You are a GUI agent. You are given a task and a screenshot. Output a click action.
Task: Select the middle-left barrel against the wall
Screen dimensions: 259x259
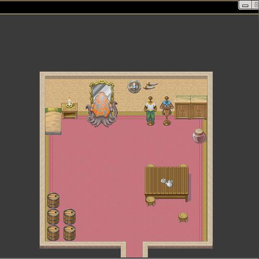pyautogui.click(x=53, y=216)
